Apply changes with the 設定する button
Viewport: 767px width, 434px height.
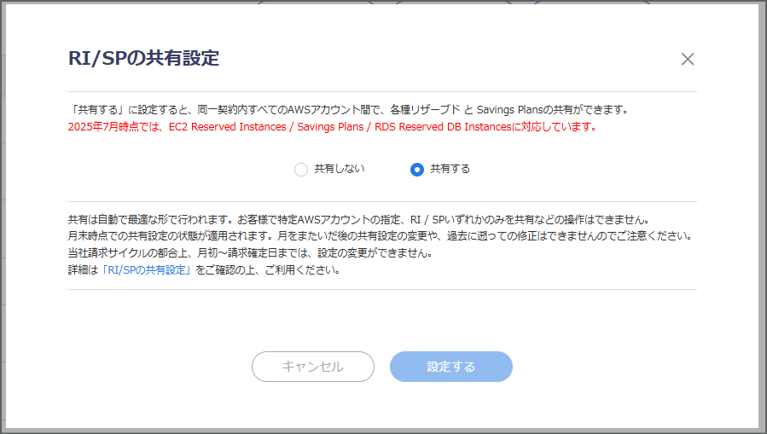[x=451, y=367]
